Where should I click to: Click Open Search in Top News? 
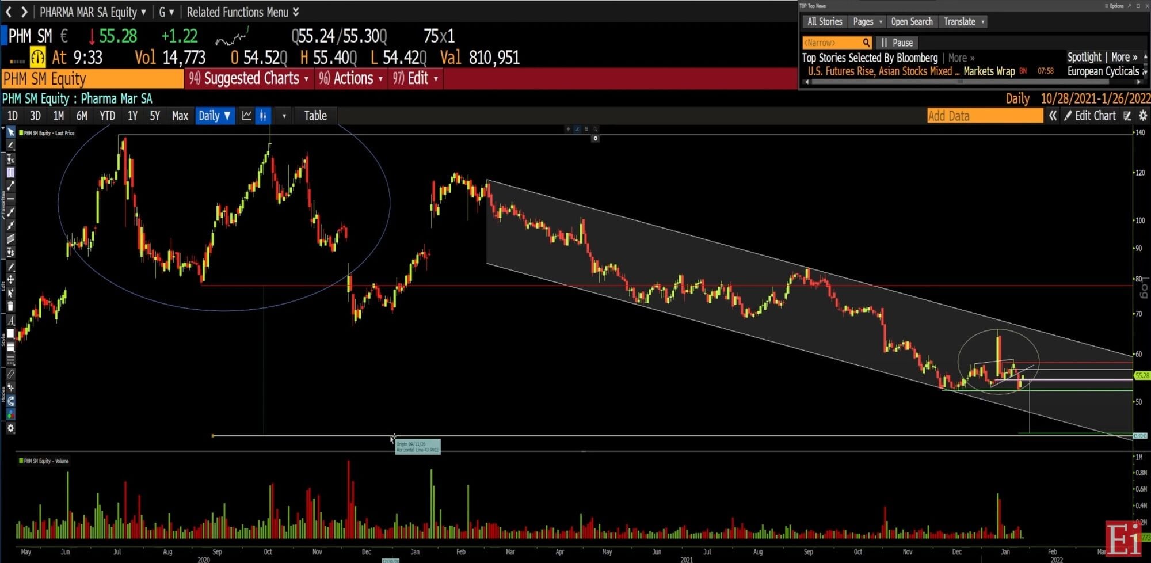pyautogui.click(x=912, y=22)
